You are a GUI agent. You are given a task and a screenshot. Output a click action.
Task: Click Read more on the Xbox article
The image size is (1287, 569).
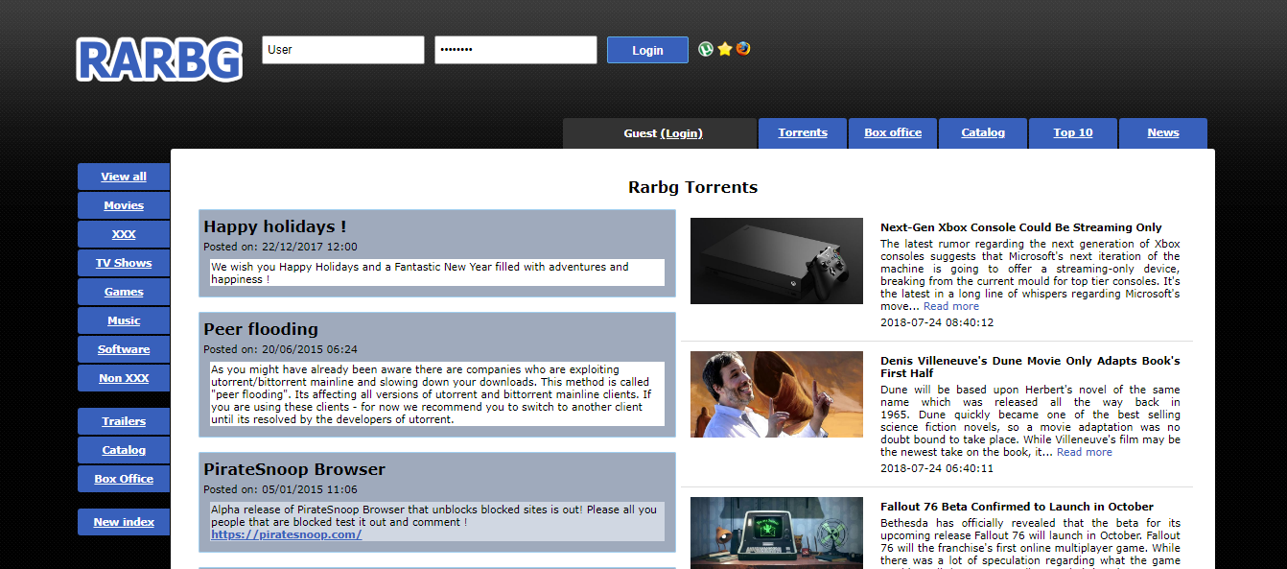[951, 306]
